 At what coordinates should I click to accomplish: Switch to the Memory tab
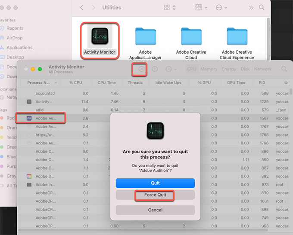tap(209, 69)
